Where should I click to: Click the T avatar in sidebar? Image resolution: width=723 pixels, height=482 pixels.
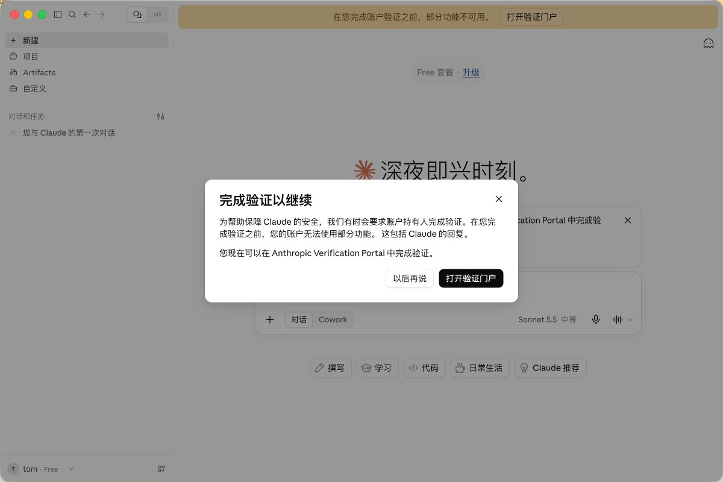tap(13, 469)
